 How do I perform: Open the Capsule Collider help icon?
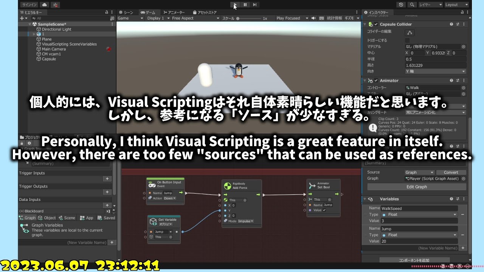pyautogui.click(x=451, y=24)
